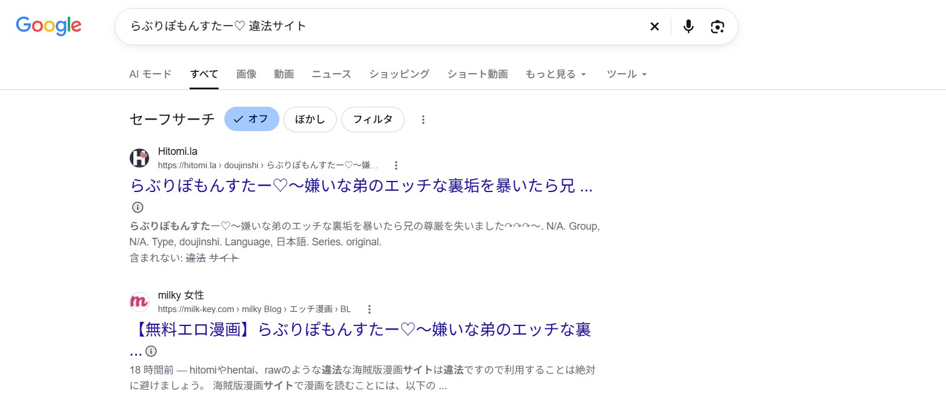This screenshot has width=946, height=413.
Task: Click the 18 時間前 snippet text
Action: (152, 370)
